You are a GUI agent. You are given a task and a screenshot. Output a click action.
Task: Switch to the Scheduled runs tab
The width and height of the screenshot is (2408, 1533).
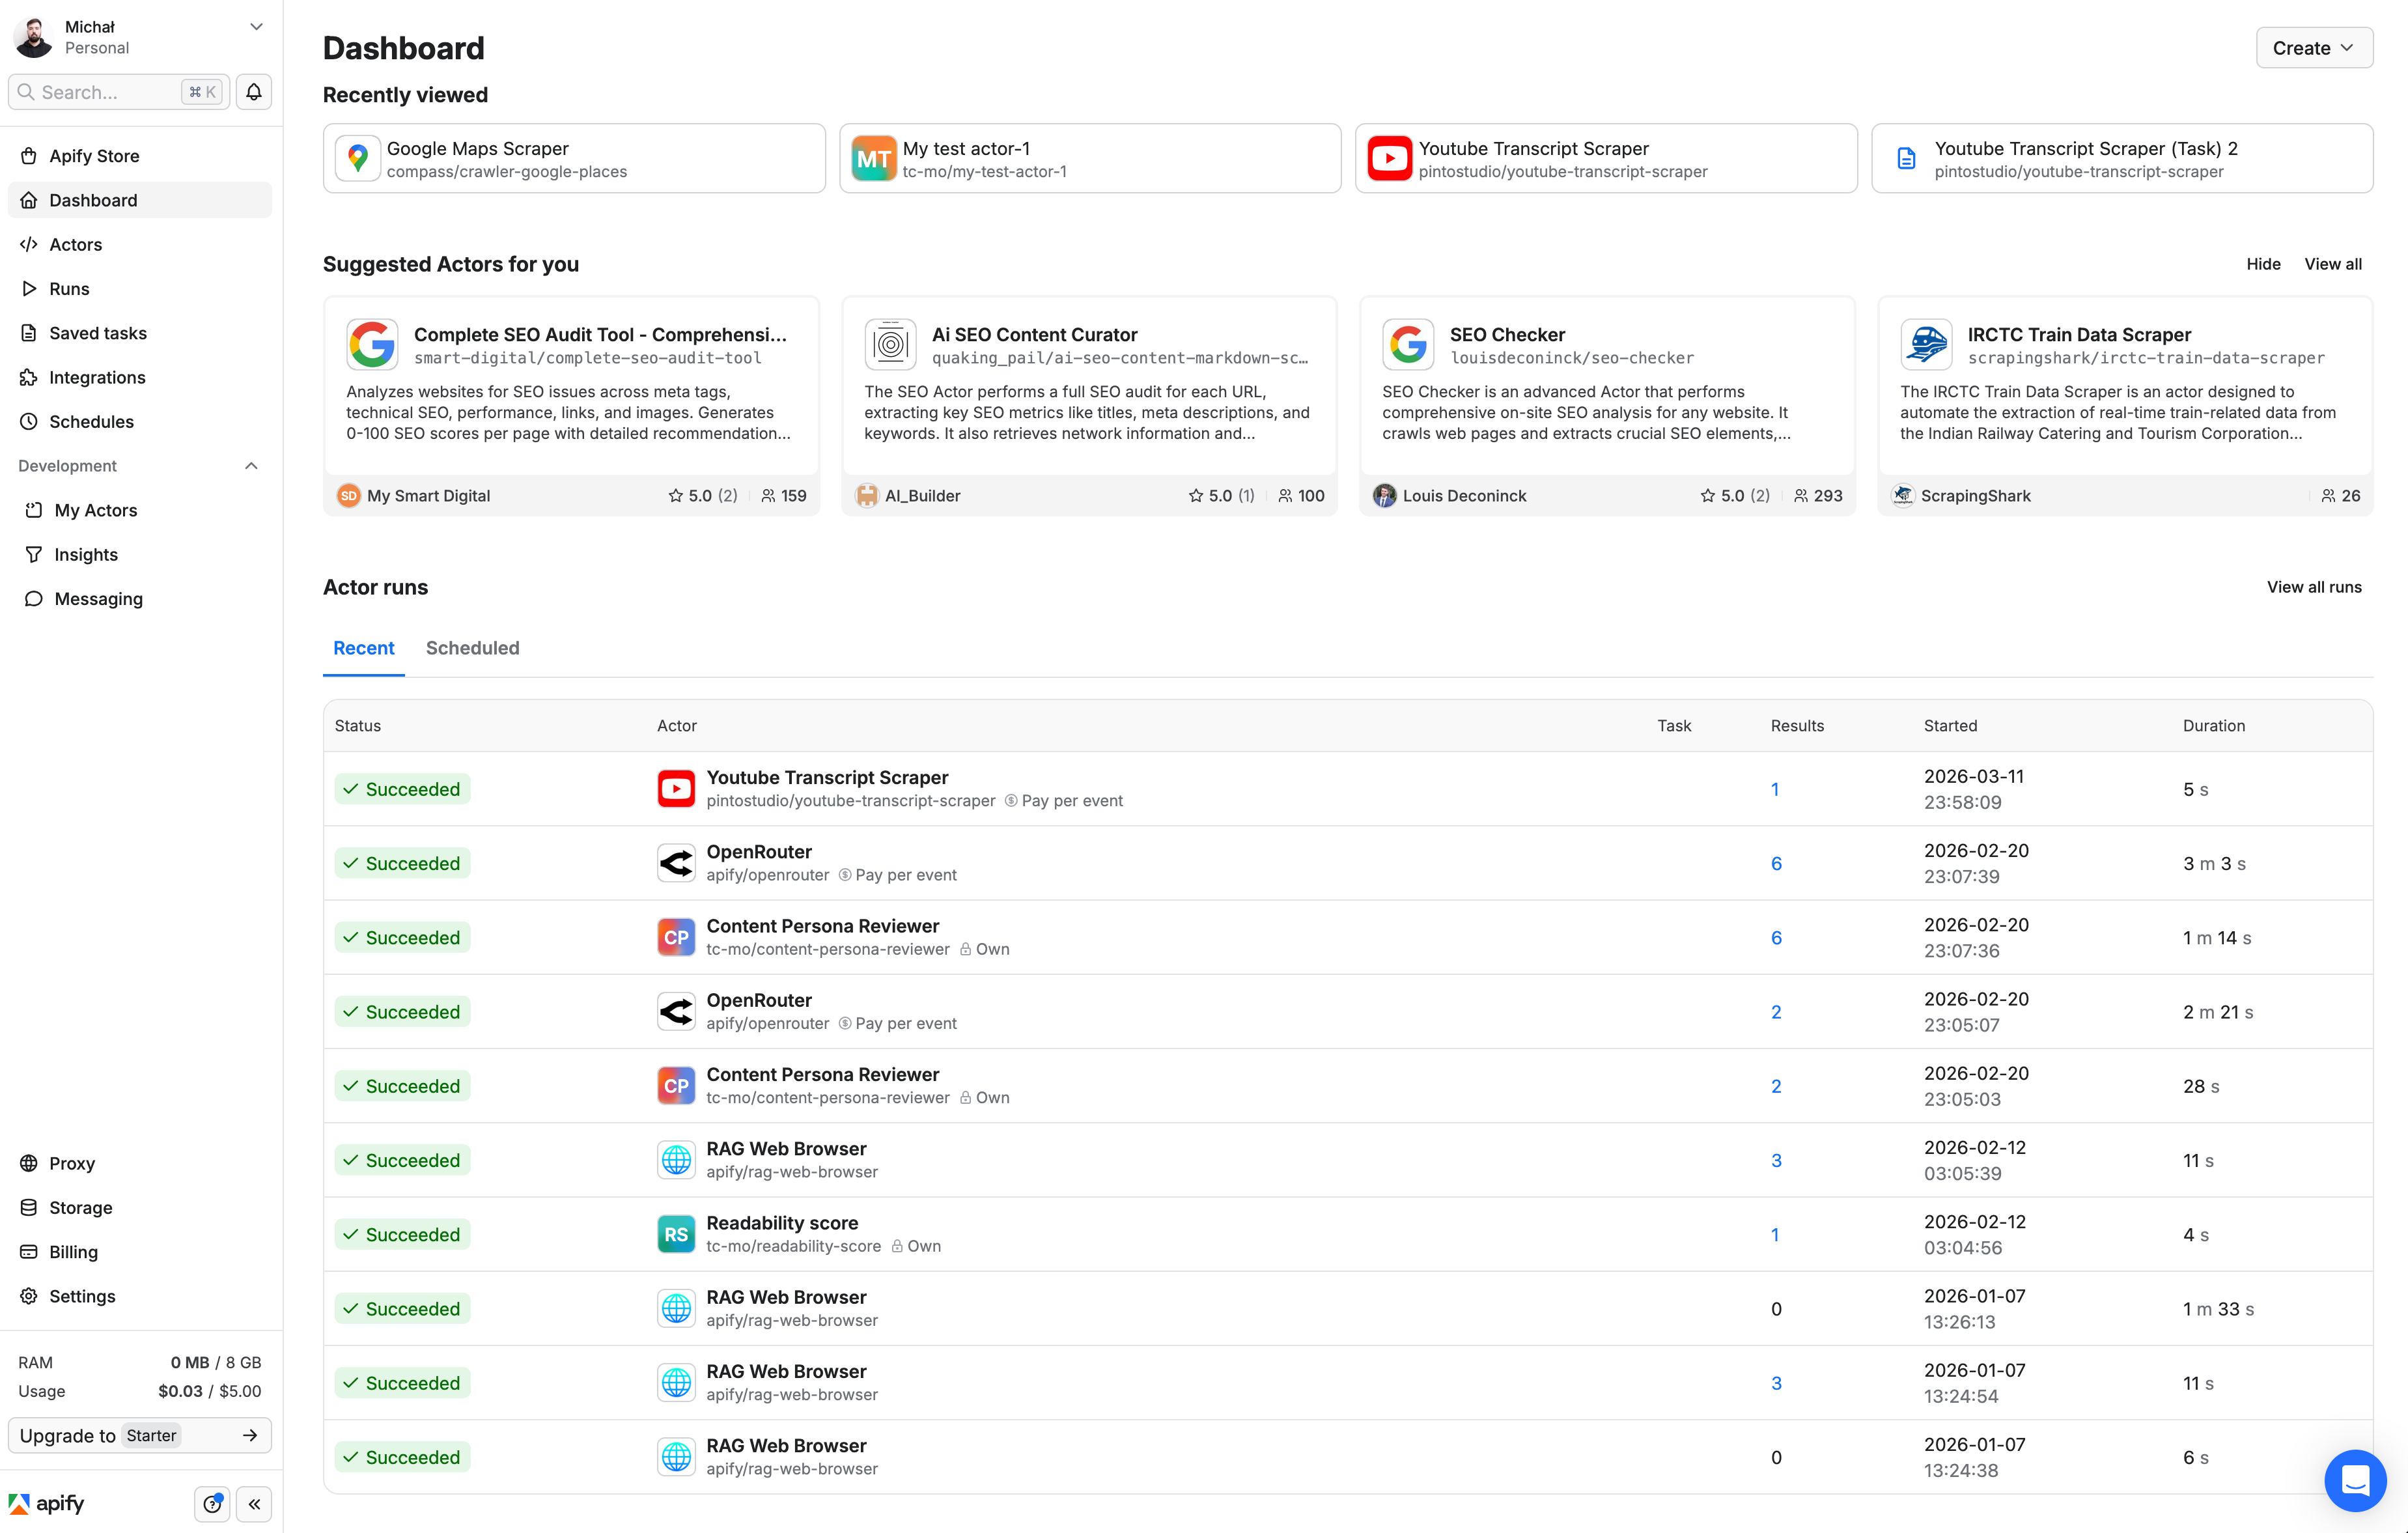[x=472, y=648]
